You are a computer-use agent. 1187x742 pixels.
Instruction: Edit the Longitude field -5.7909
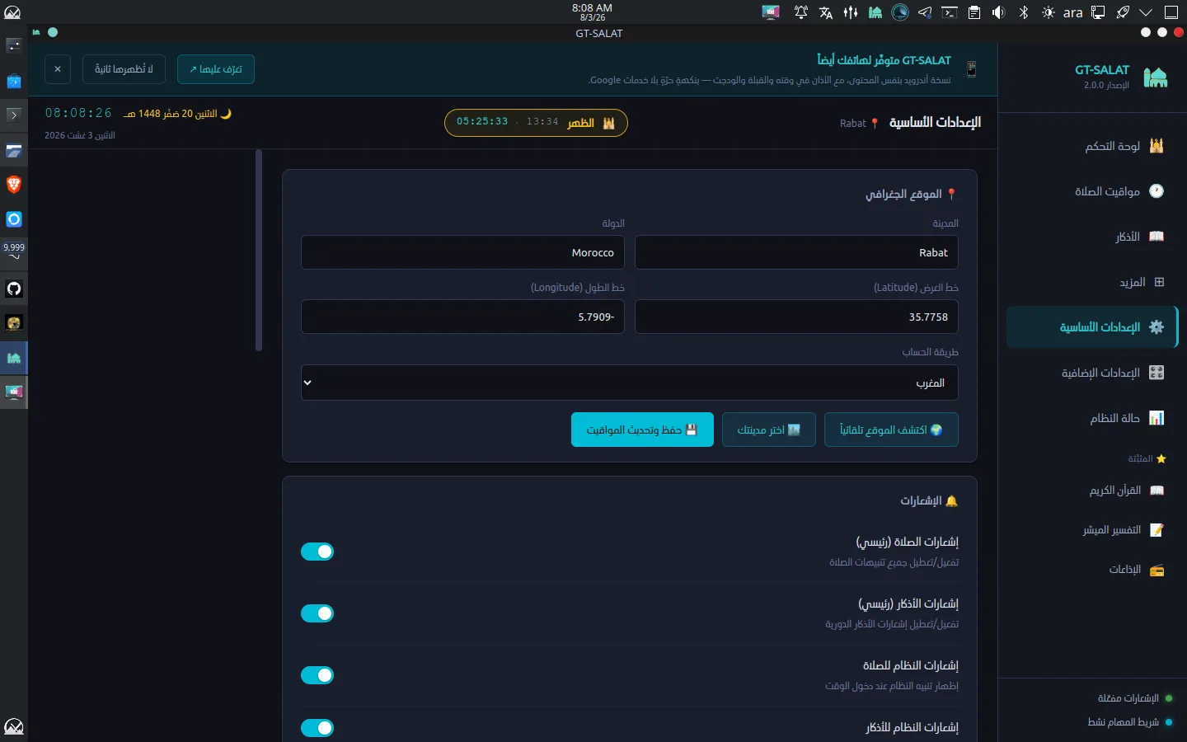point(462,317)
